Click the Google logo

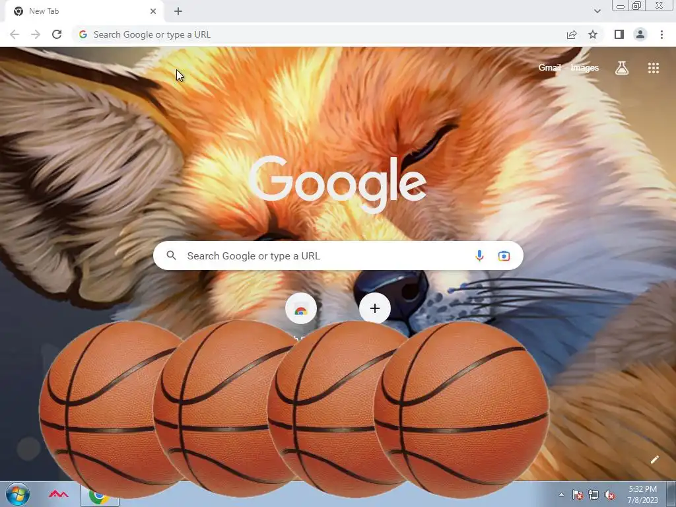337,185
